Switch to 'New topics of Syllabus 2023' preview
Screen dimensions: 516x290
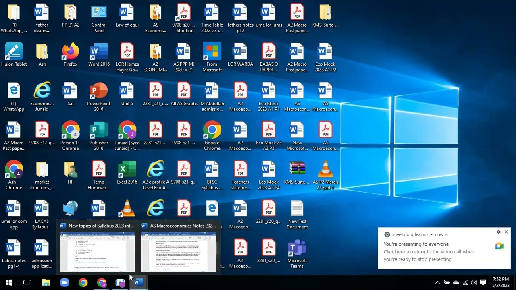[97, 252]
